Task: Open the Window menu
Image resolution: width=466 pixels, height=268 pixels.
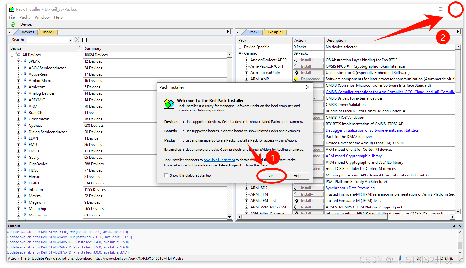Action: click(42, 17)
